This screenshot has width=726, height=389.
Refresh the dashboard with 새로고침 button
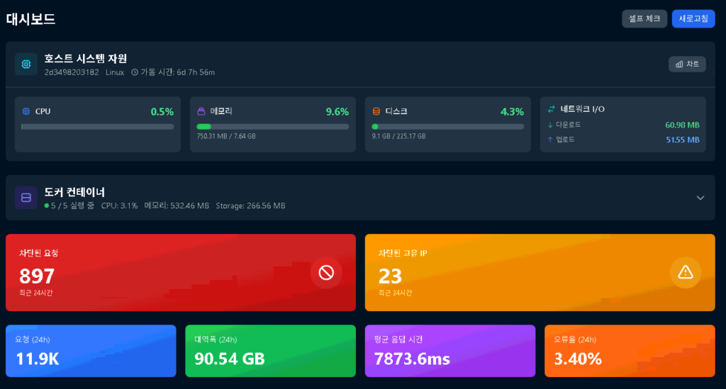click(693, 19)
